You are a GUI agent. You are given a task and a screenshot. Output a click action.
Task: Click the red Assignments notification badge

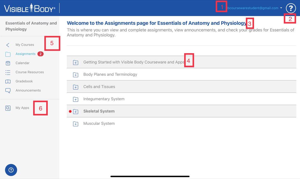coord(40,54)
